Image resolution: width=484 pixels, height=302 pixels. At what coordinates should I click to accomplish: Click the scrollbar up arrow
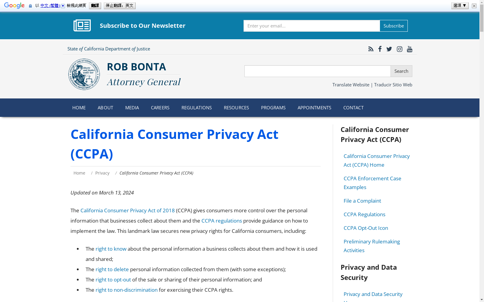(482, 2)
